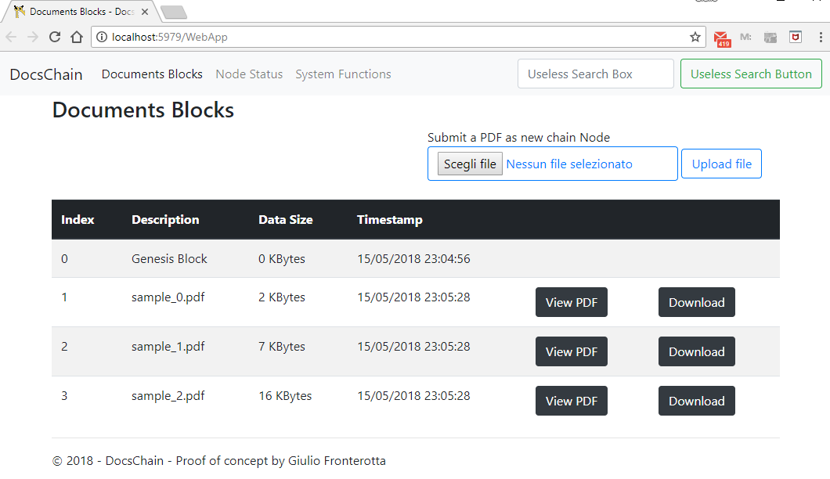Click the site information icon in address bar

[x=103, y=37]
